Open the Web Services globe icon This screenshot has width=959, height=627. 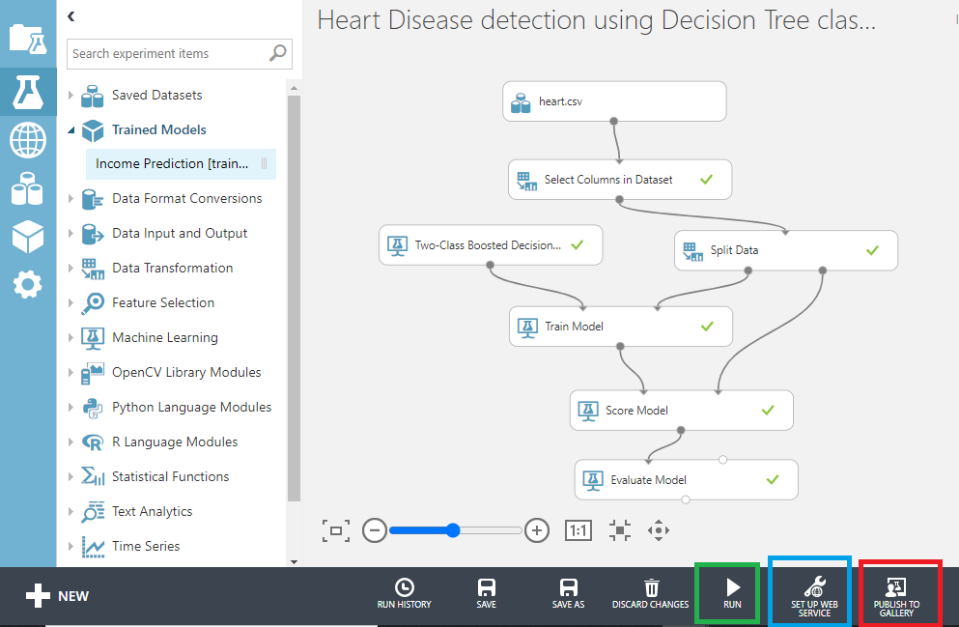point(28,140)
